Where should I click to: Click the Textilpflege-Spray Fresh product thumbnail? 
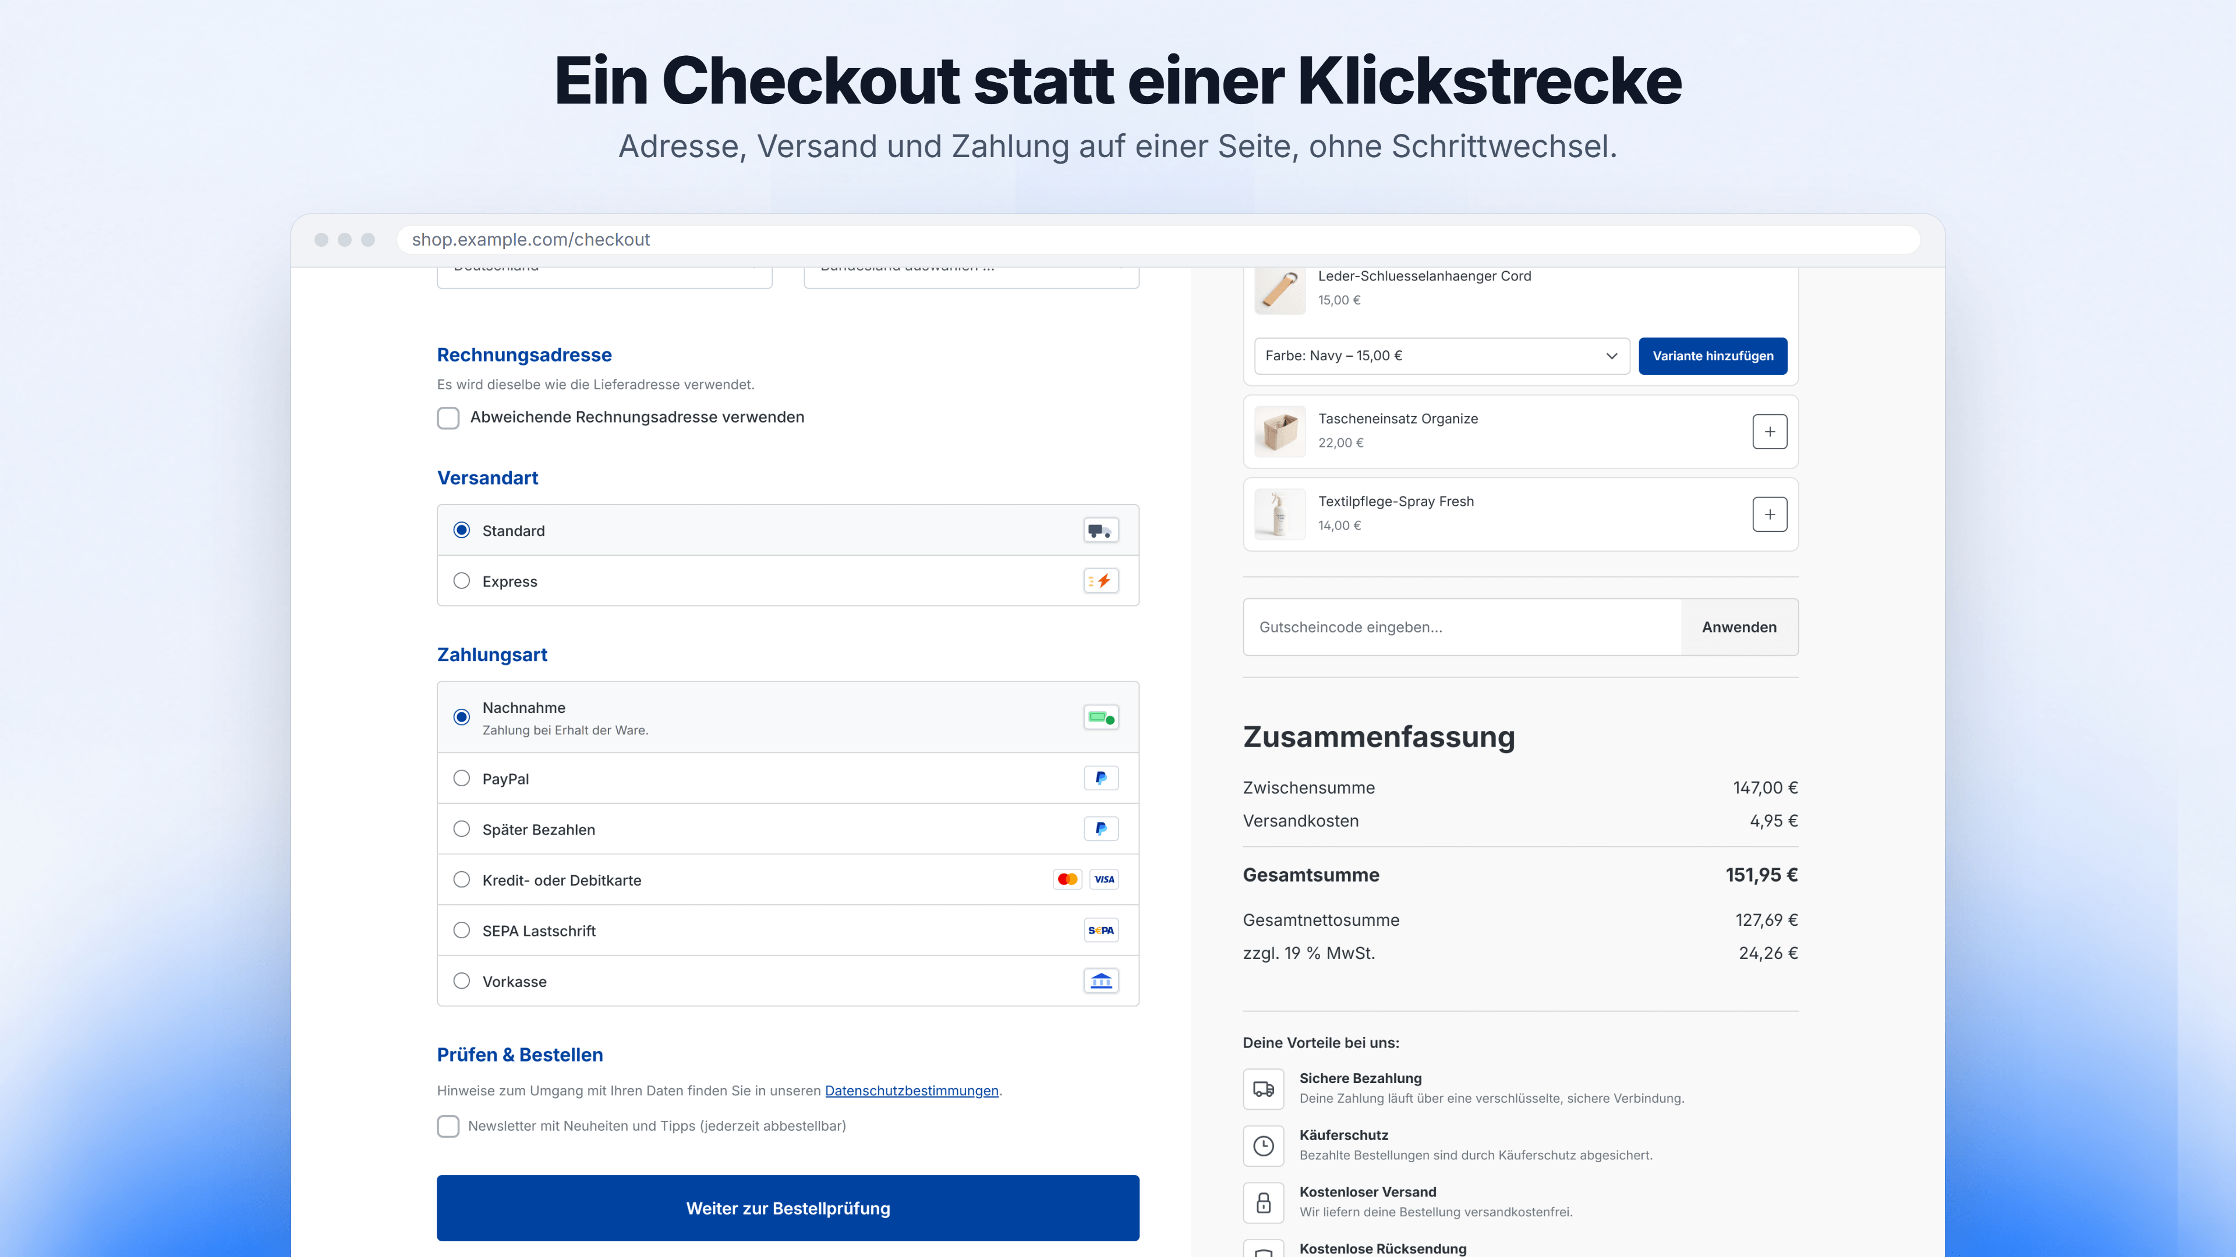[x=1279, y=514]
